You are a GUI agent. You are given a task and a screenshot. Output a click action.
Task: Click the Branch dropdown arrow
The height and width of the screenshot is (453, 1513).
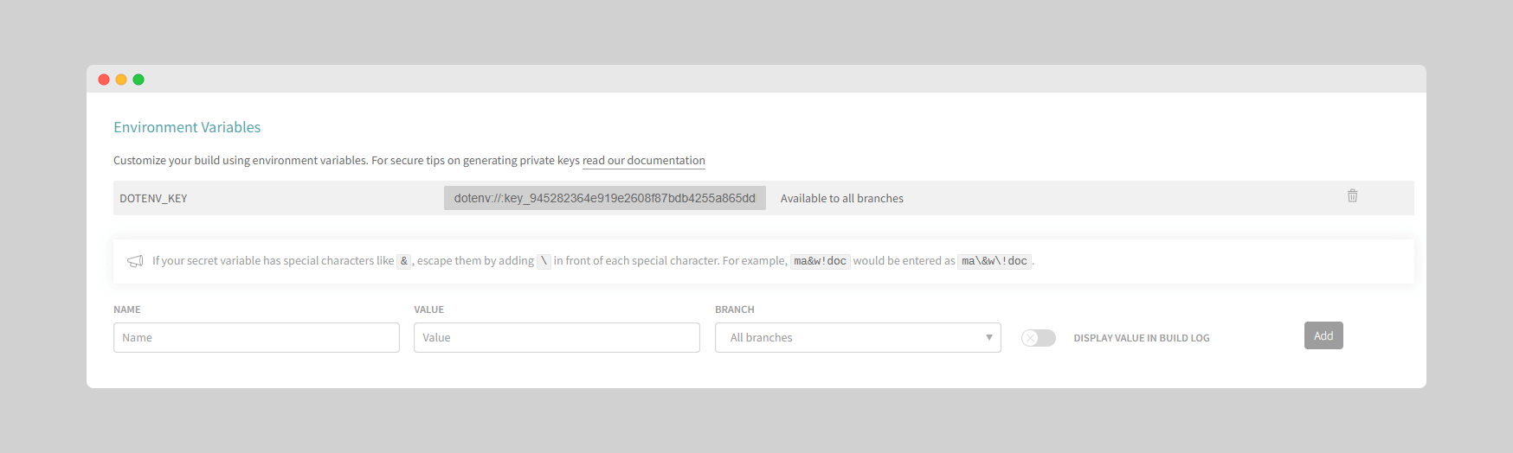point(989,338)
